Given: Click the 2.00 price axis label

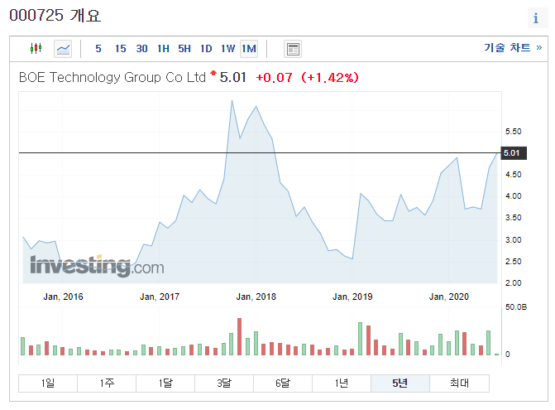Looking at the screenshot, I should pyautogui.click(x=514, y=283).
